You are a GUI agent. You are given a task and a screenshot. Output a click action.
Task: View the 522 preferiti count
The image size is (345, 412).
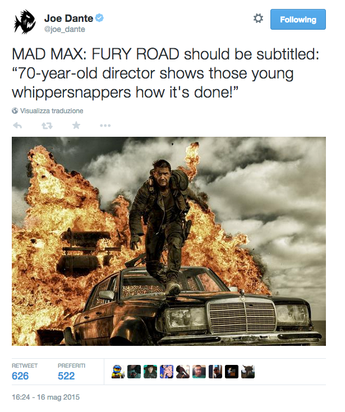tap(66, 376)
